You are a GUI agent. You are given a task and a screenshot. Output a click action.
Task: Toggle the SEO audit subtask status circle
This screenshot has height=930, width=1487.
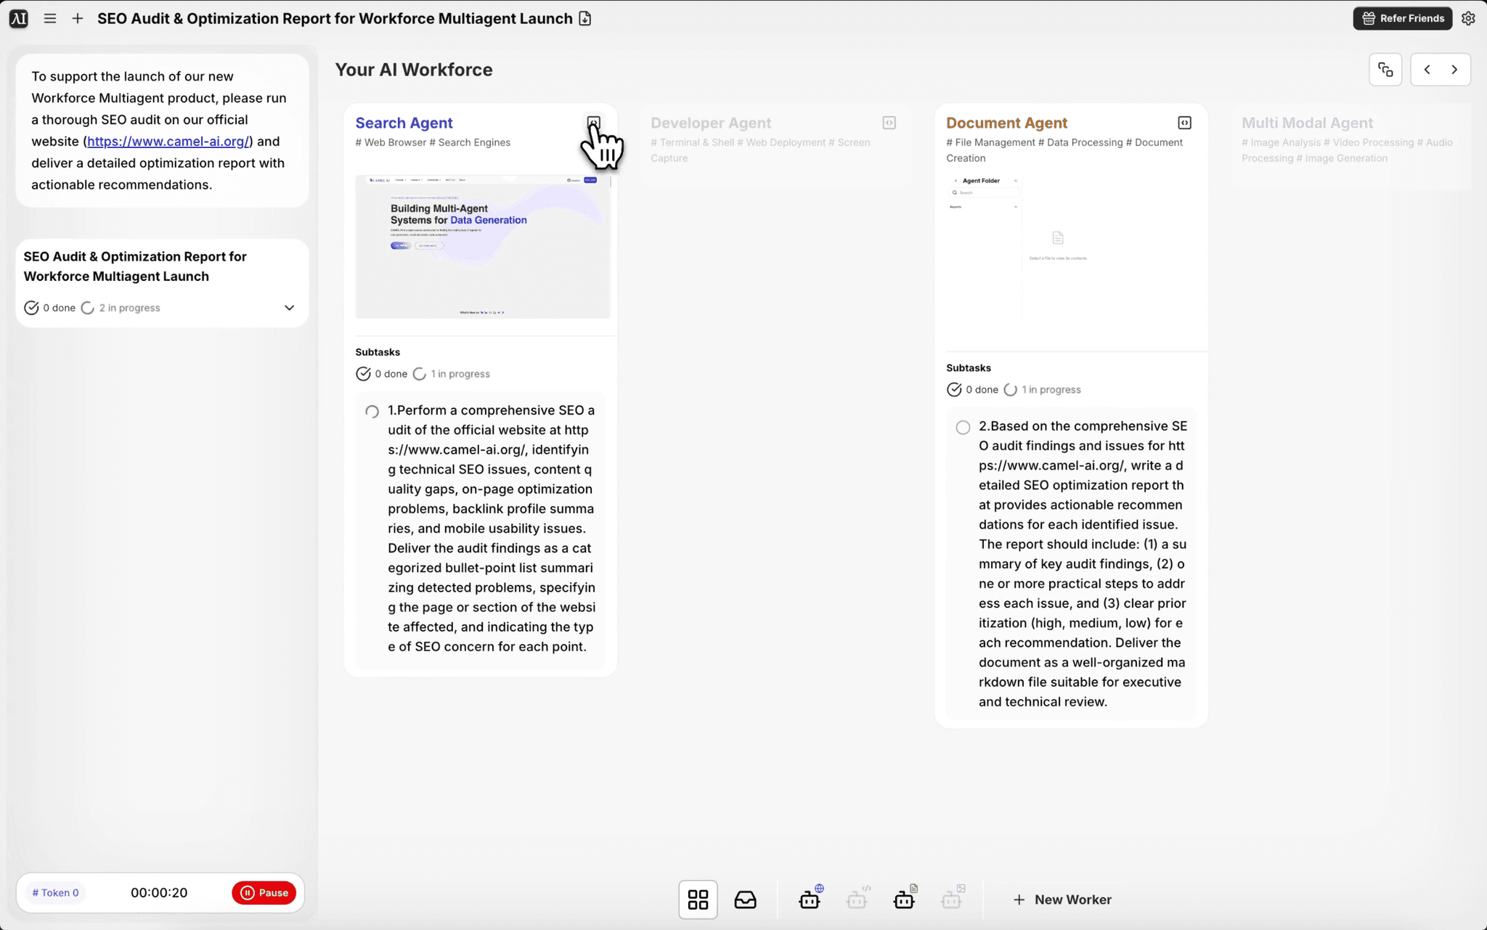(372, 412)
